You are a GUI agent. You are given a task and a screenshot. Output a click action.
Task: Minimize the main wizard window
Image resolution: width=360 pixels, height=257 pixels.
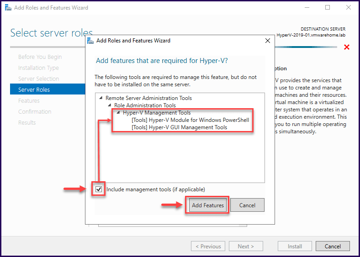coord(307,8)
